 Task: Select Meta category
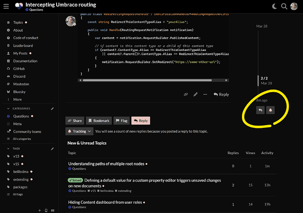17,124
